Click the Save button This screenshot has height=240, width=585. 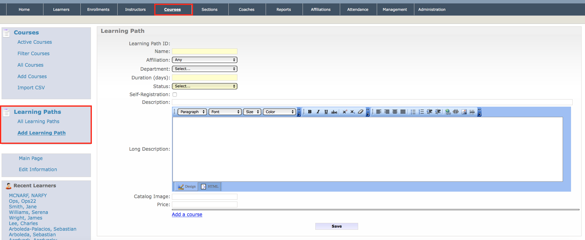click(x=336, y=226)
